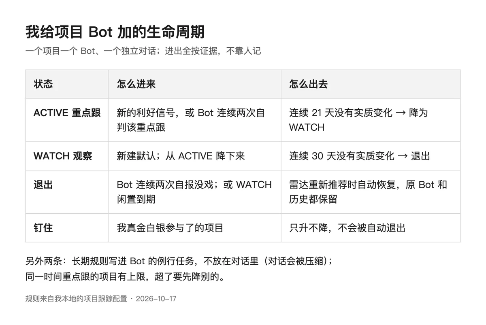The image size is (486, 325).
Task: Click the title 我给项目 Bot 加的生命周期
Action: point(115,32)
